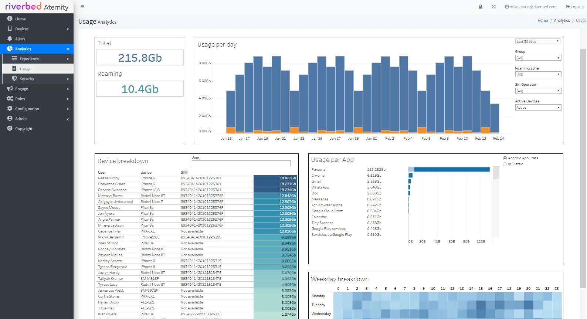Open the Usage submenu item
The image size is (587, 319).
click(25, 69)
